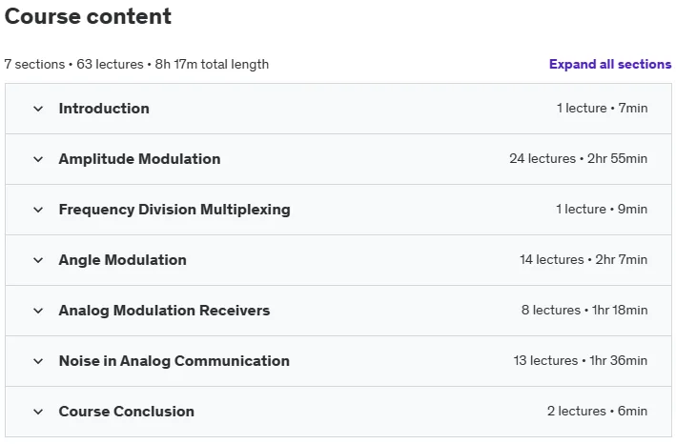676x444 pixels.
Task: Click the "13 lectures • 1hr 36min" label
Action: (x=581, y=360)
